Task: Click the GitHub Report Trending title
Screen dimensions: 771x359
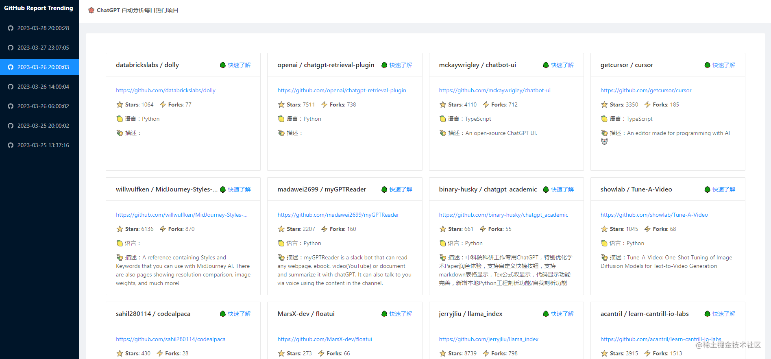Action: point(39,8)
